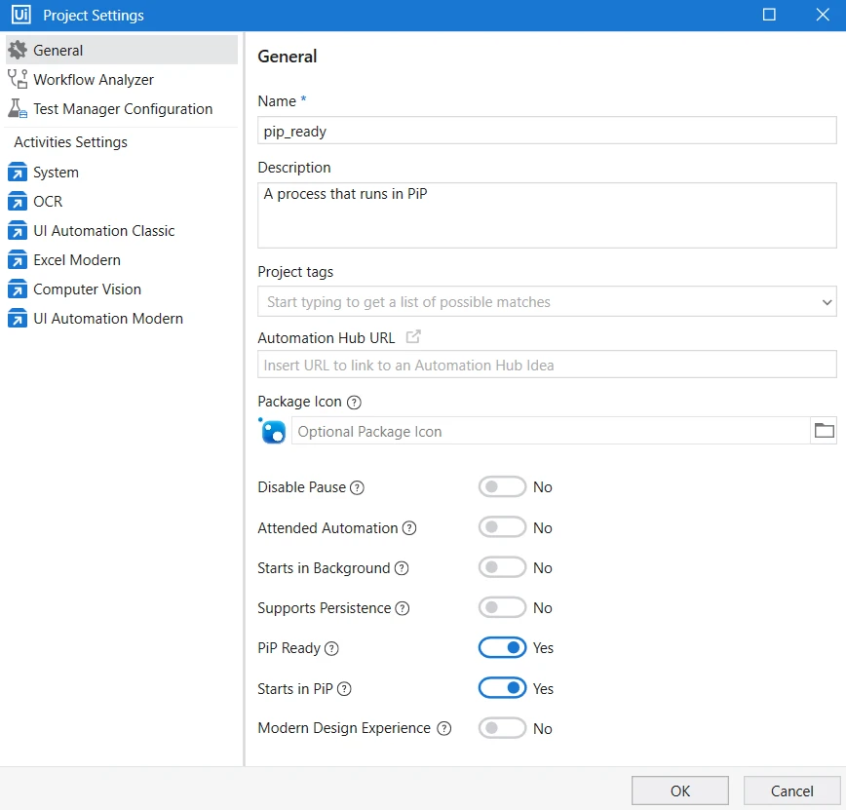846x810 pixels.
Task: Click the Cancel button
Action: coord(791,791)
